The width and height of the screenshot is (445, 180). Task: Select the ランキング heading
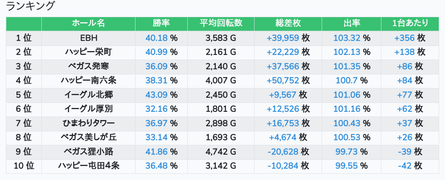click(30, 6)
